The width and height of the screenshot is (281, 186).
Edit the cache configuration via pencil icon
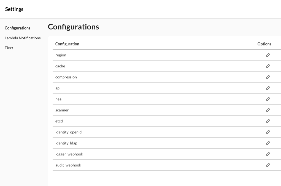point(268,66)
